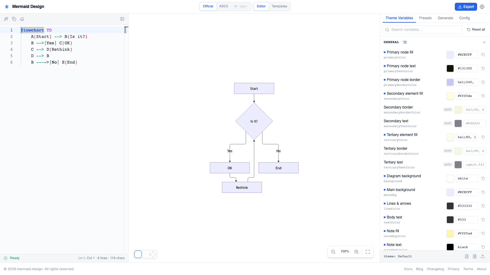Reset Primary node text value

[x=483, y=68]
